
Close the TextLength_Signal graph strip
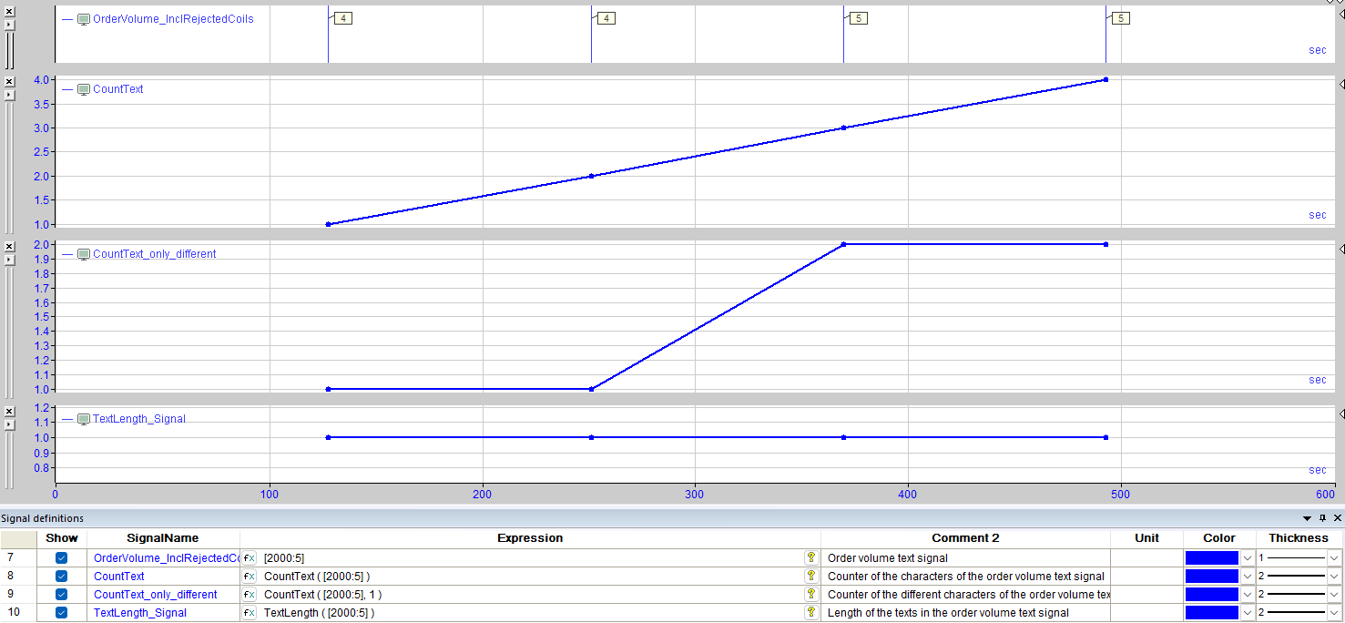point(9,412)
